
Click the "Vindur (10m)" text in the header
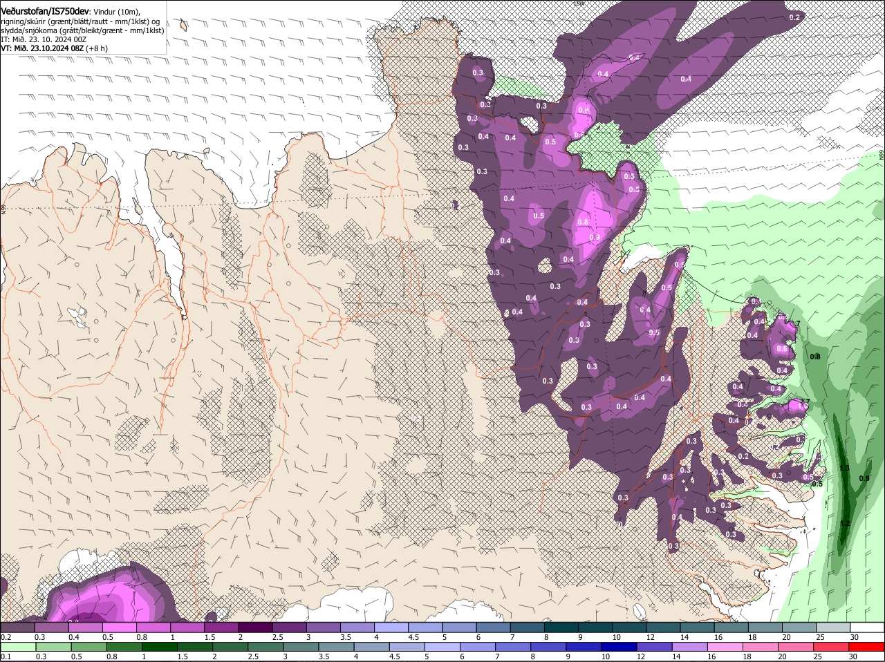click(117, 12)
